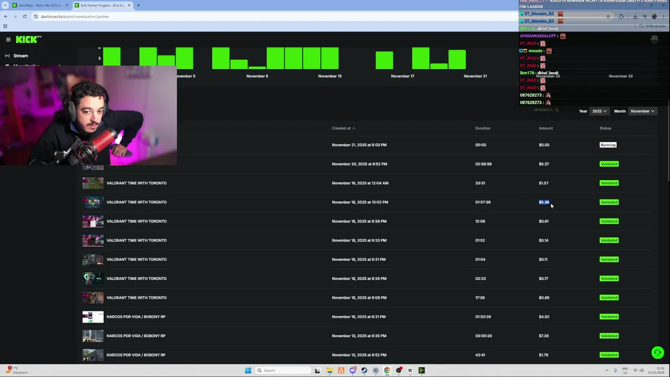Click the 03:00:20 duration cell

click(483, 336)
